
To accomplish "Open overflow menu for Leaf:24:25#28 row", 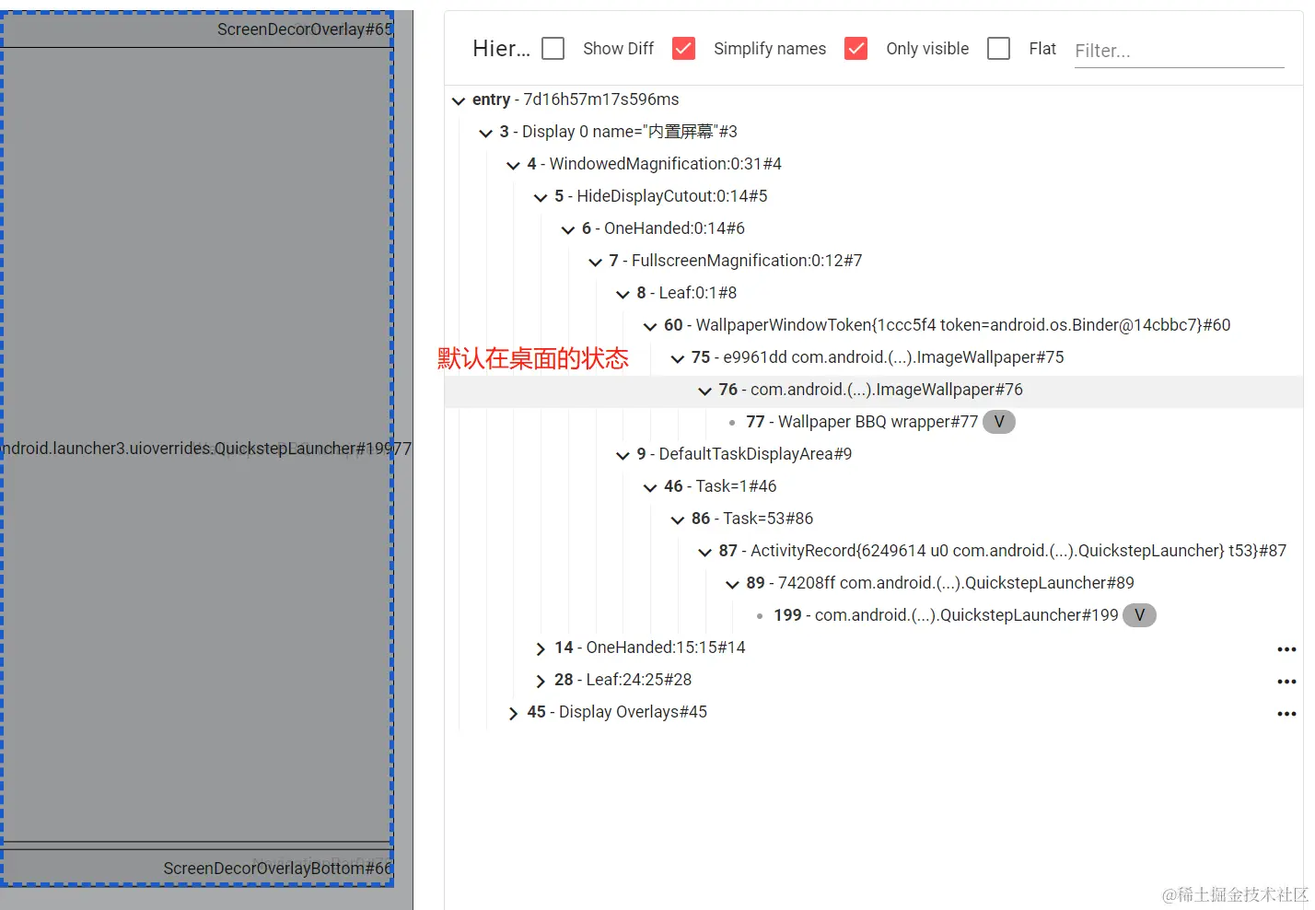I will coord(1286,681).
